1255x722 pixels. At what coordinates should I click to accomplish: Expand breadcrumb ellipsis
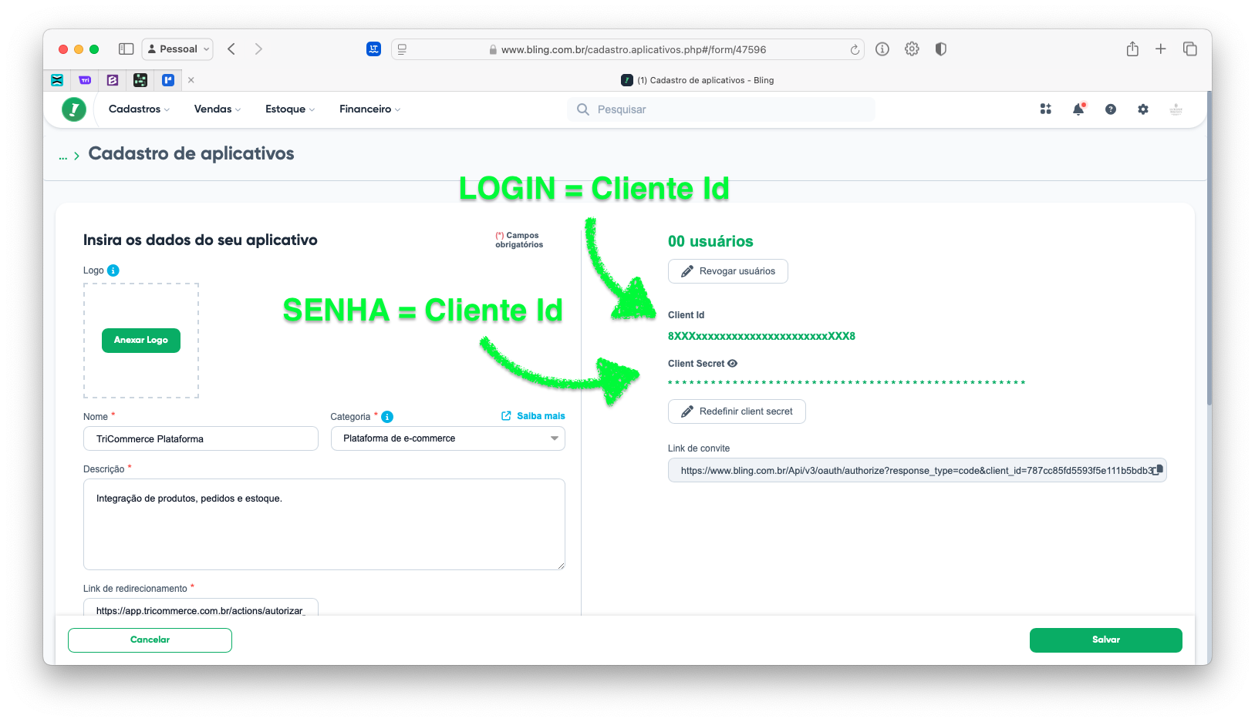coord(63,156)
